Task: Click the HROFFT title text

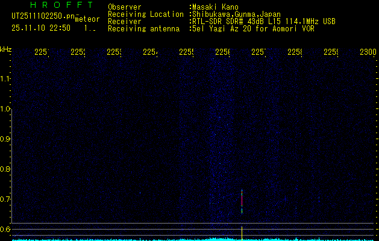Action: pyautogui.click(x=62, y=5)
